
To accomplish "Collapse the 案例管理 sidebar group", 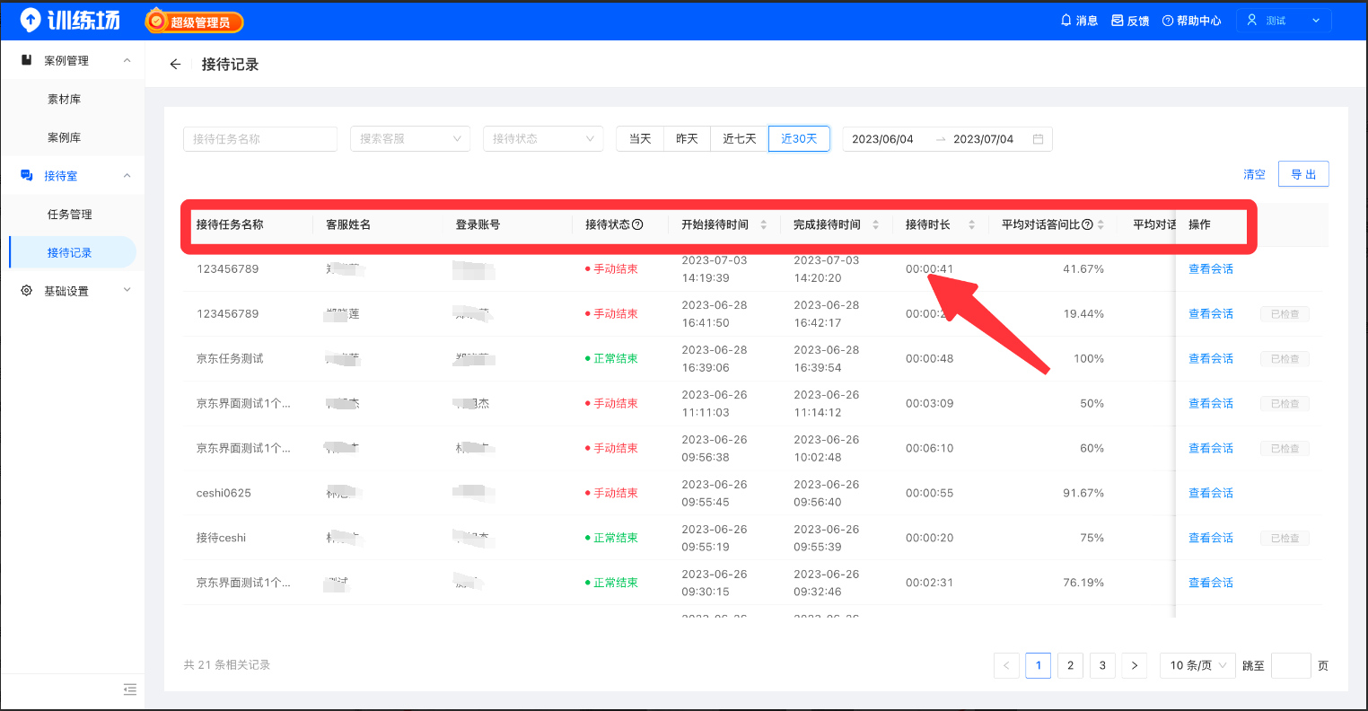I will click(127, 61).
